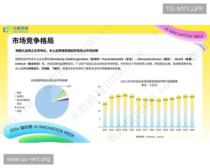Click the 2016 x-axis year label
Screen dimensions: 210x168
(x=138, y=130)
